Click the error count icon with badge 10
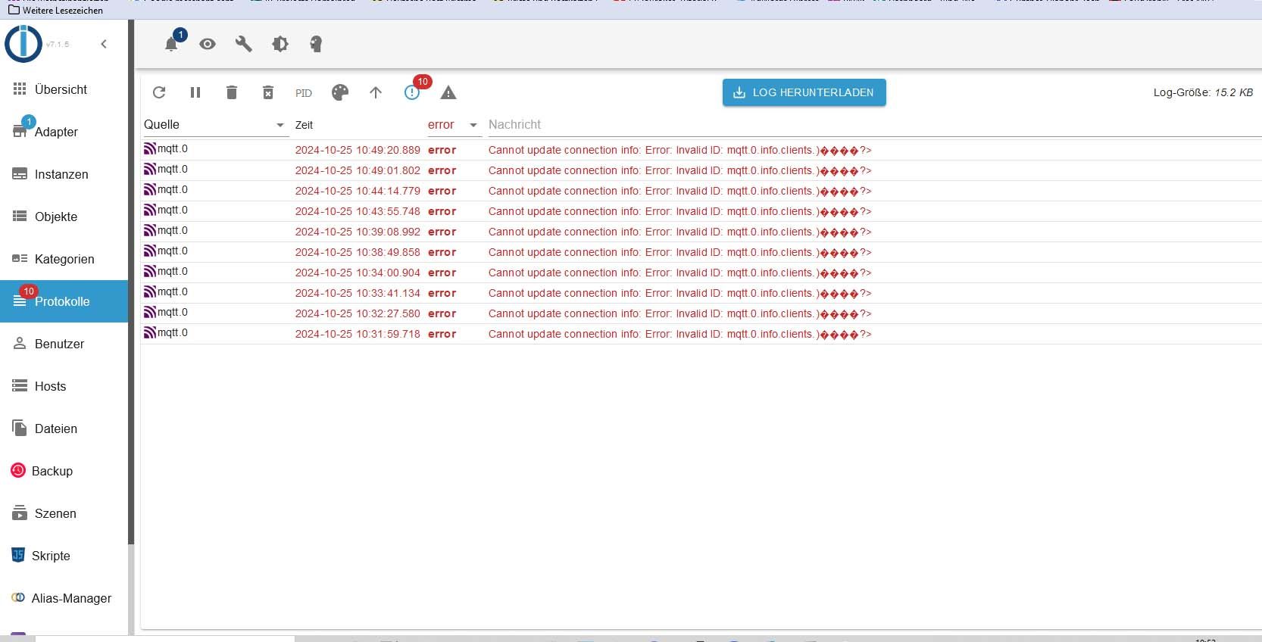This screenshot has height=642, width=1262. point(412,92)
